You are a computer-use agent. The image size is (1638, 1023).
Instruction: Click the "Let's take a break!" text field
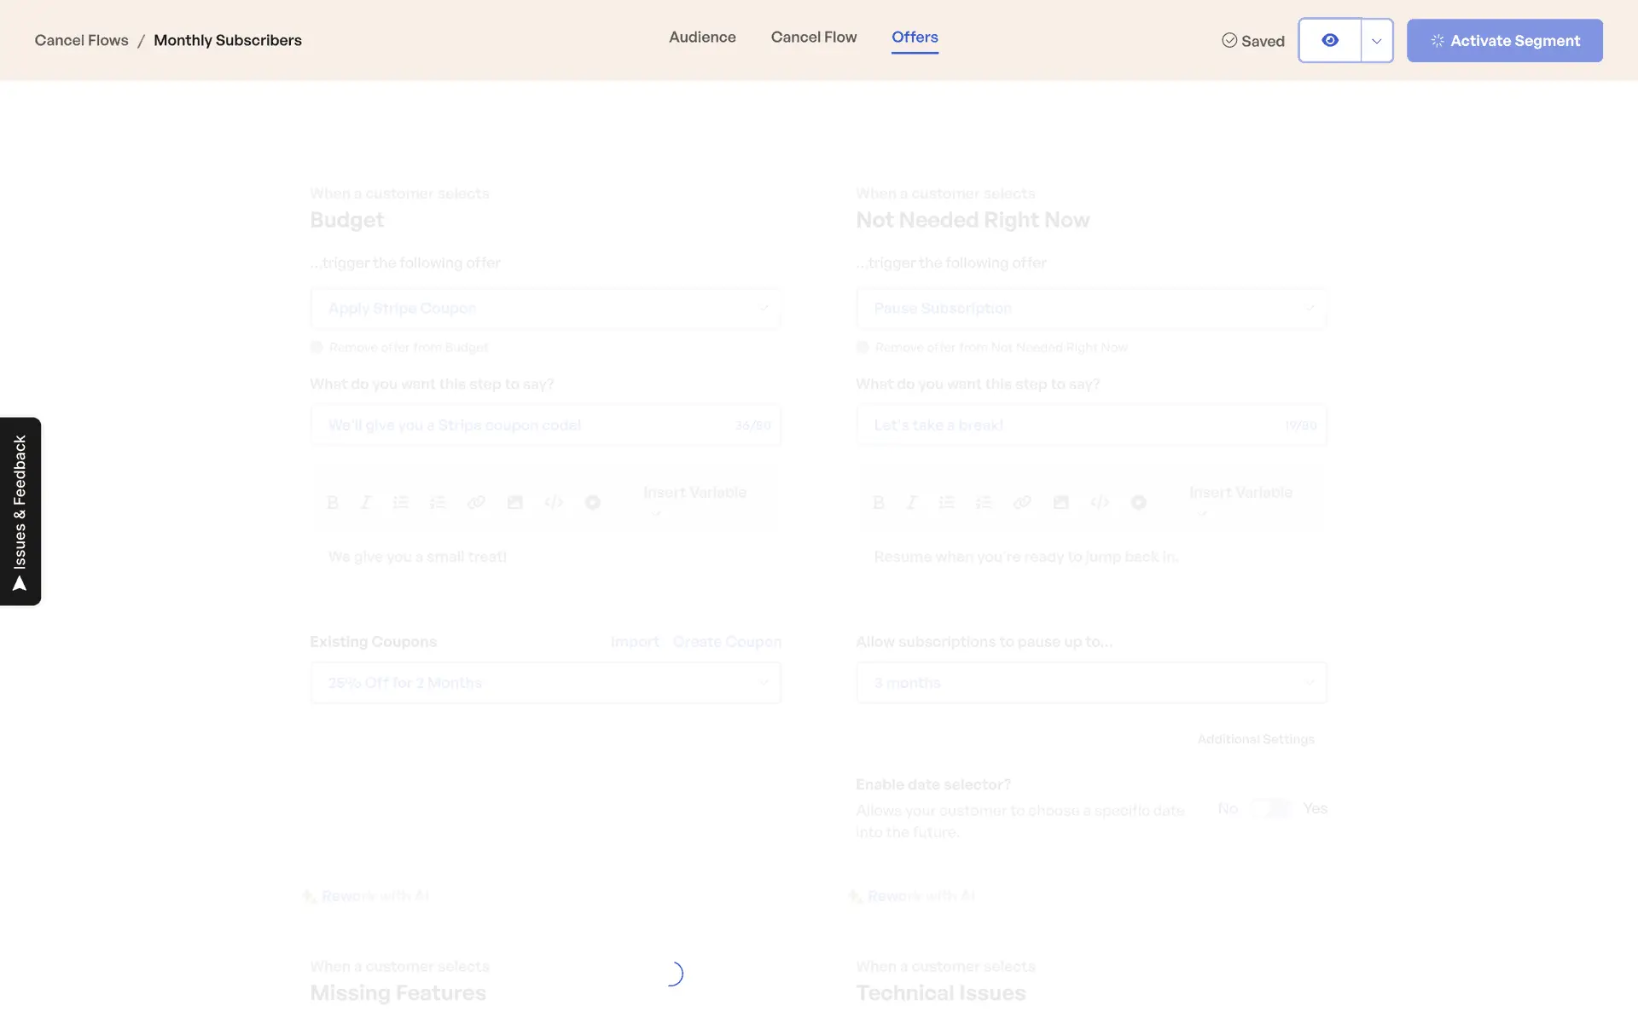[x=1075, y=425]
